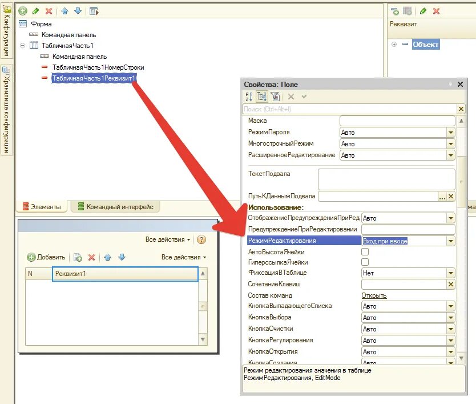Open КнопкаВыбора dropdown
This screenshot has height=404, width=476.
(451, 318)
